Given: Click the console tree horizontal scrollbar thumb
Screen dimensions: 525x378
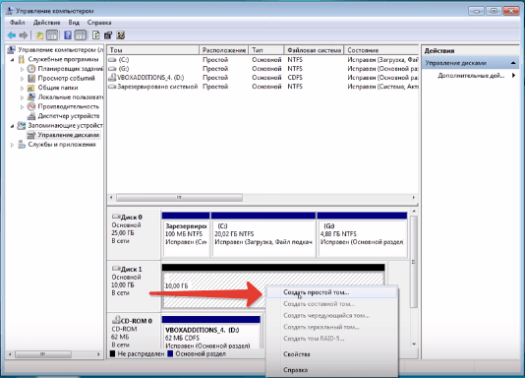Looking at the screenshot, I should click(x=43, y=354).
